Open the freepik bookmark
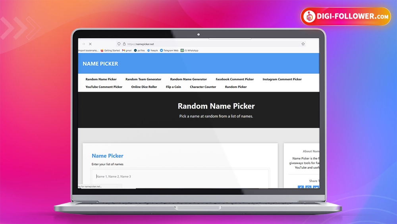 point(152,50)
